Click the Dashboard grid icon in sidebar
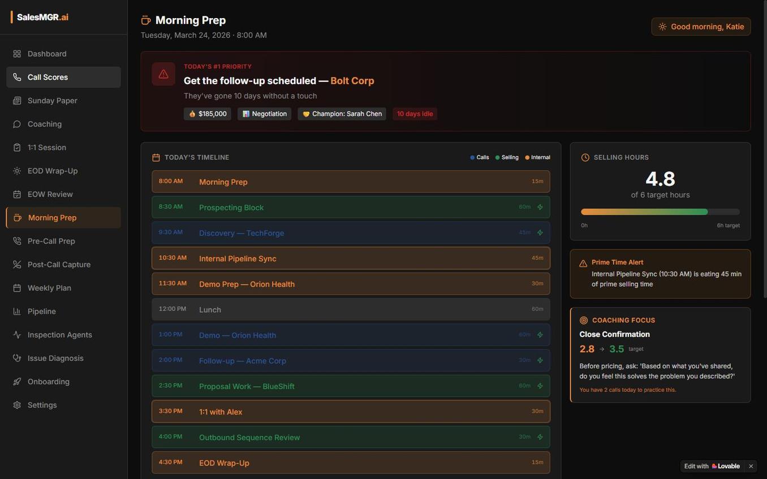Image resolution: width=767 pixels, height=479 pixels. [x=17, y=54]
